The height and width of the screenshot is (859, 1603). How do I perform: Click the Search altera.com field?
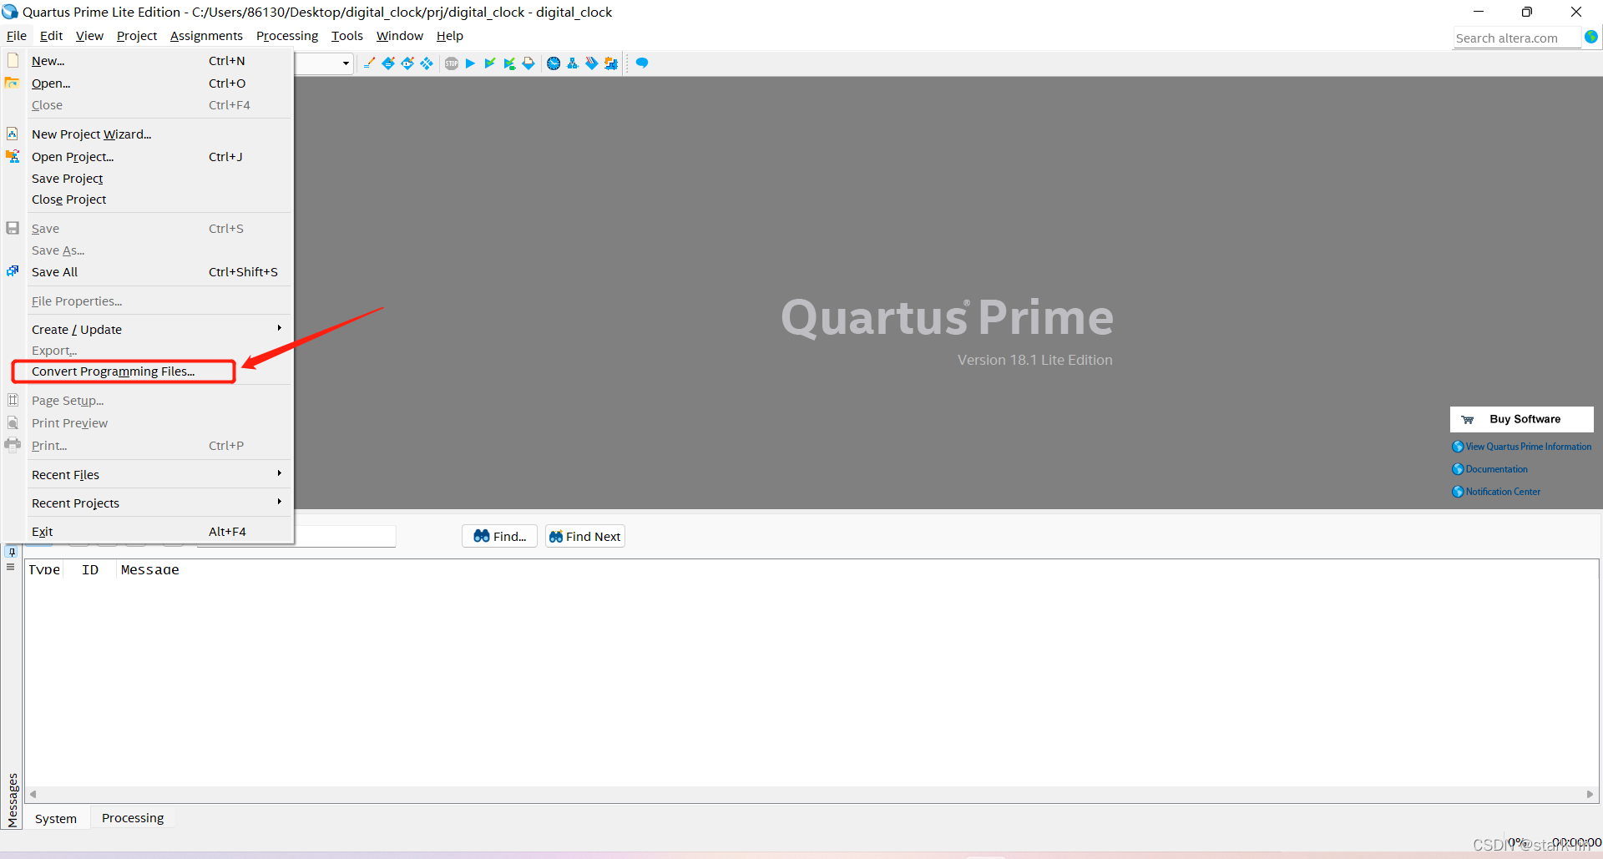pos(1517,38)
